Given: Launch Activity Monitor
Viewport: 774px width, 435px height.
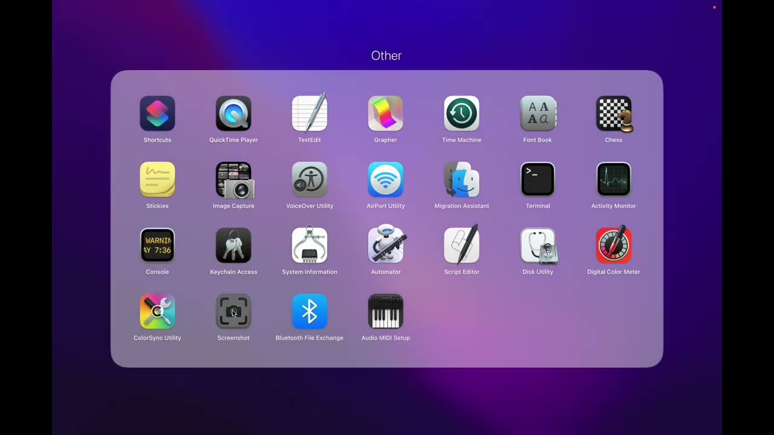Looking at the screenshot, I should pyautogui.click(x=614, y=179).
